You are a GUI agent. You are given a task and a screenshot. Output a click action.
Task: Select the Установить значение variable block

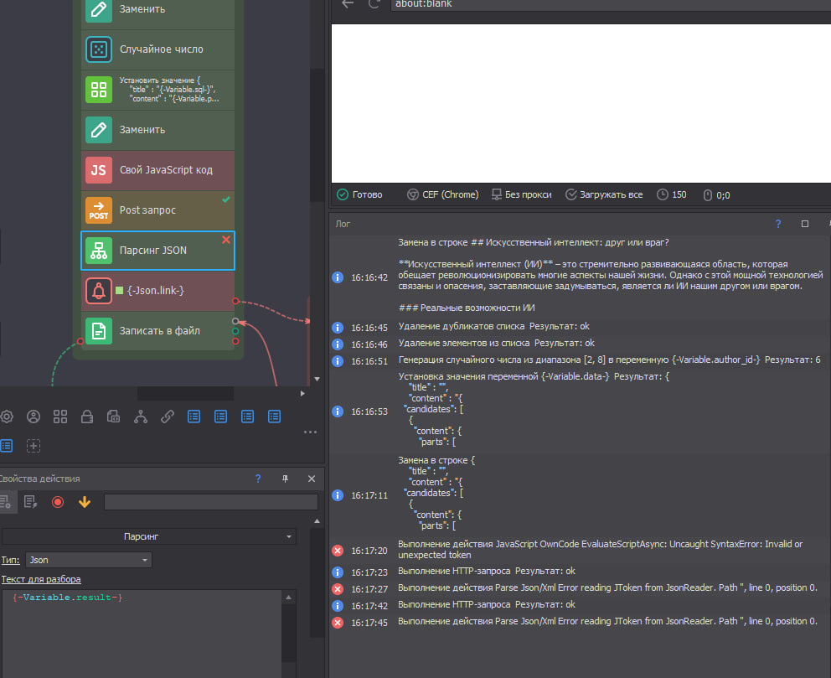158,90
